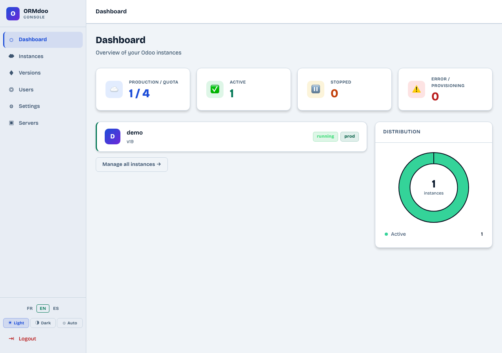The height and width of the screenshot is (353, 502).
Task: Click the demo instance D avatar icon
Action: point(113,136)
